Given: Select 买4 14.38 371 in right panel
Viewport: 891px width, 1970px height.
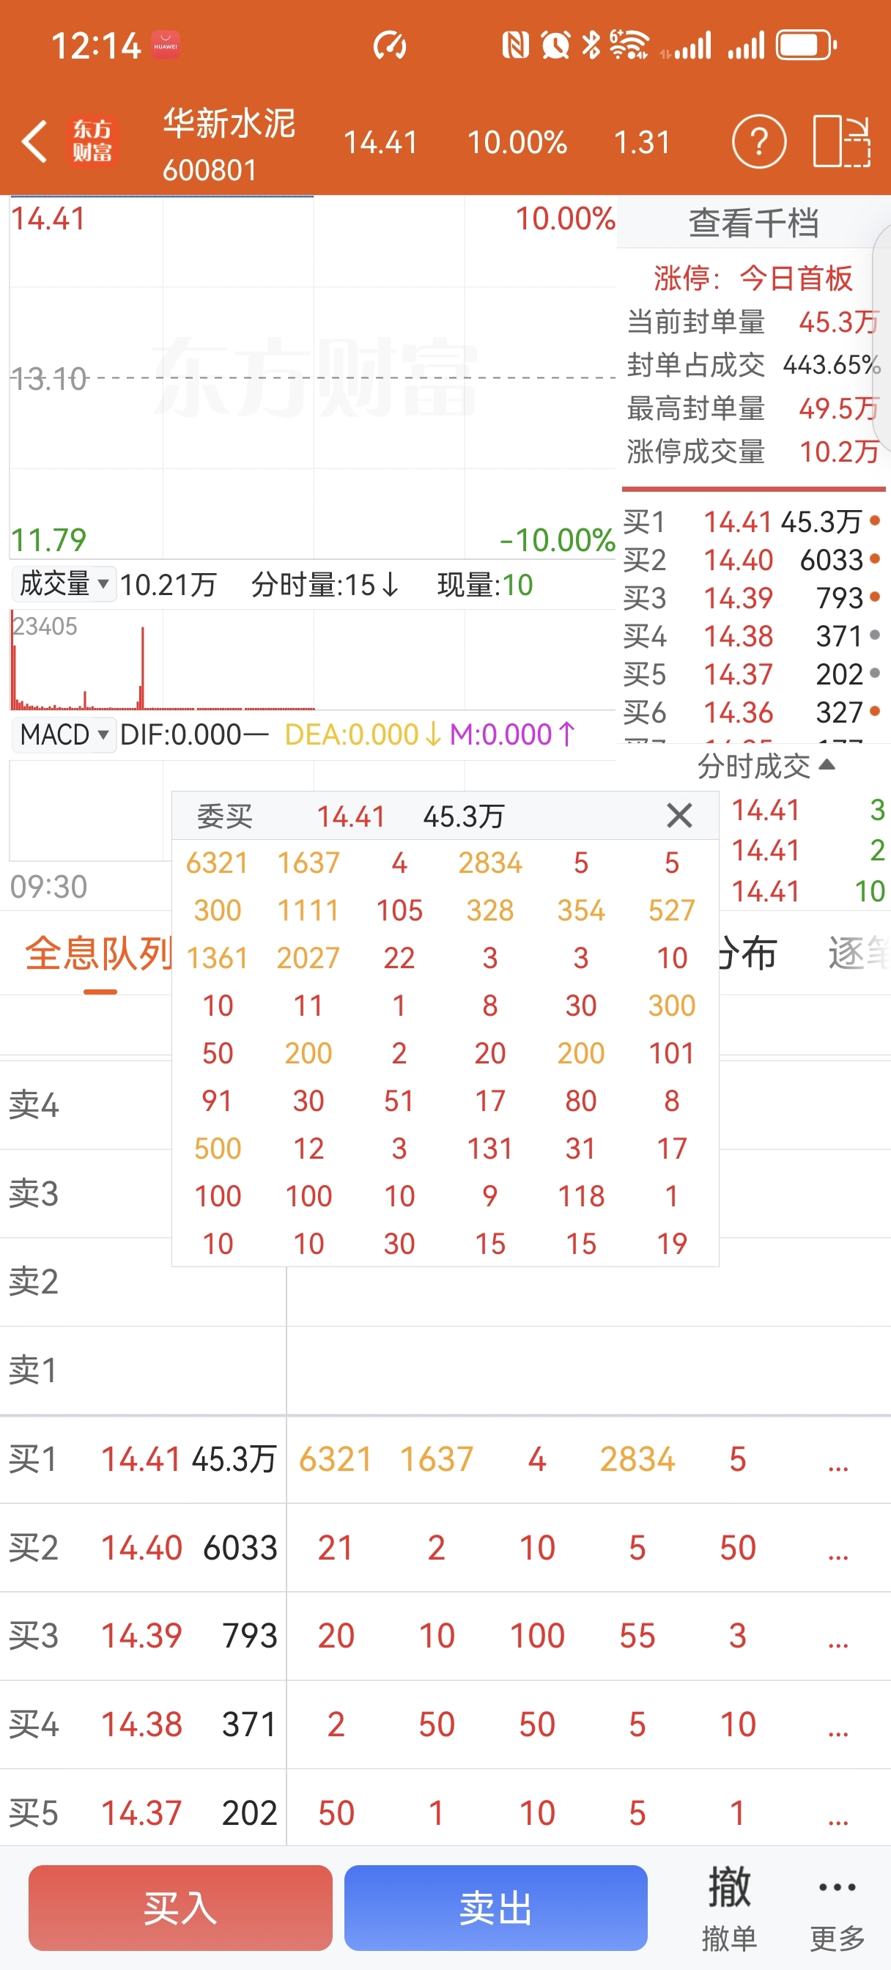Looking at the screenshot, I should pyautogui.click(x=753, y=635).
